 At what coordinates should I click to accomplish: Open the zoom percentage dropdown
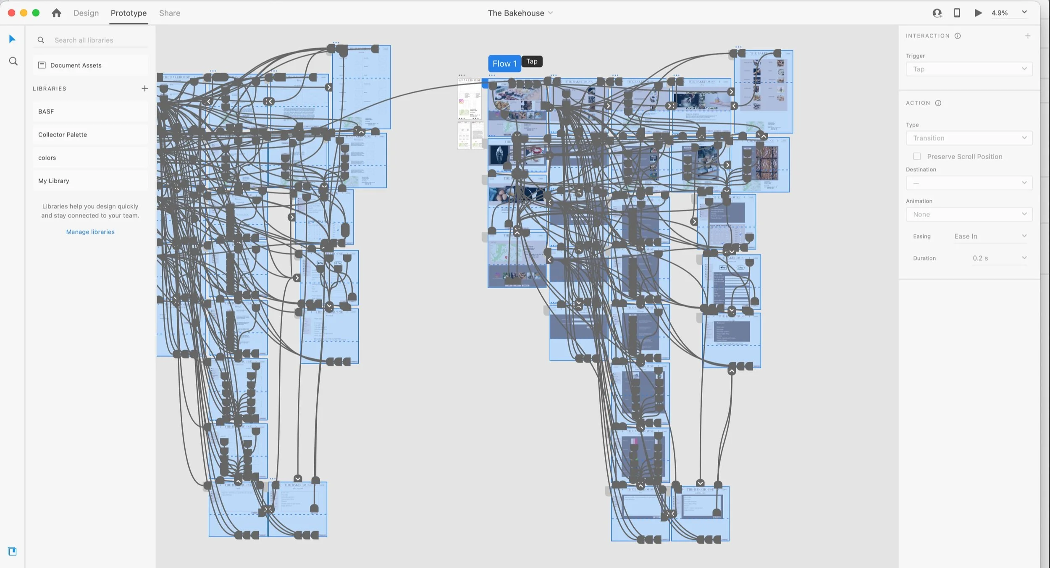pyautogui.click(x=1024, y=12)
